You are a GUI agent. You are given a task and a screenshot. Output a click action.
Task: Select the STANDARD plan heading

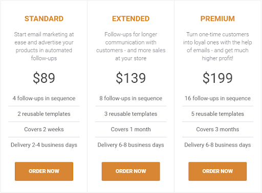click(x=44, y=19)
